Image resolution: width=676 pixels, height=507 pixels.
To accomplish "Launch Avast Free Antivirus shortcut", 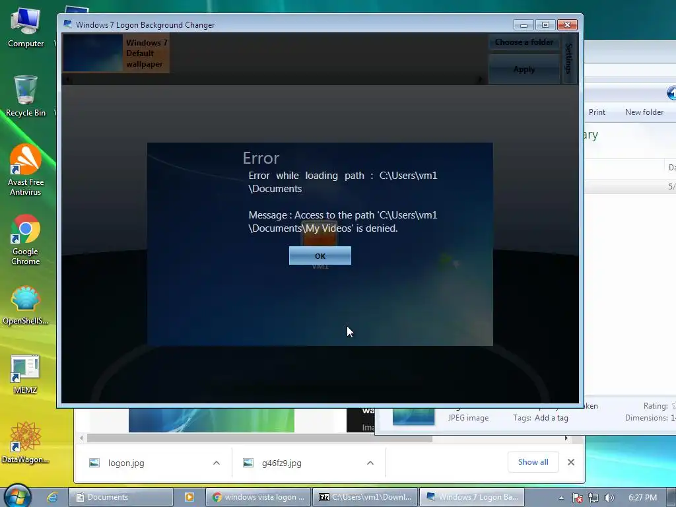I will [x=26, y=170].
